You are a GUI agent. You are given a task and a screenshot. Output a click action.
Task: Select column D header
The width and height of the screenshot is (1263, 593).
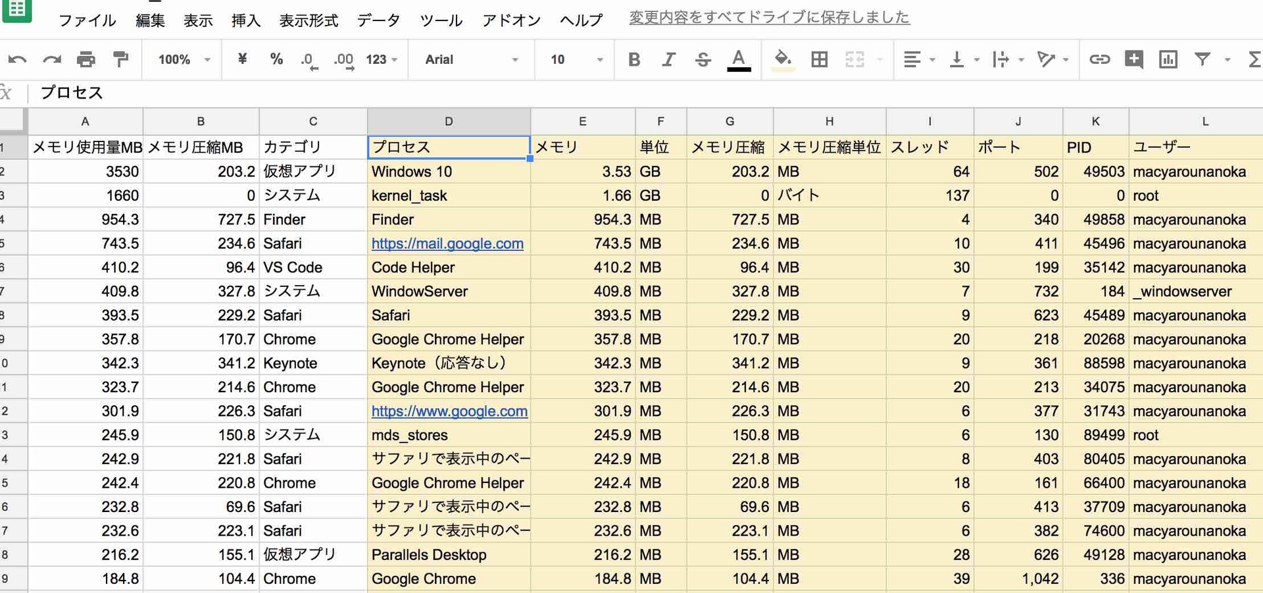coord(449,121)
